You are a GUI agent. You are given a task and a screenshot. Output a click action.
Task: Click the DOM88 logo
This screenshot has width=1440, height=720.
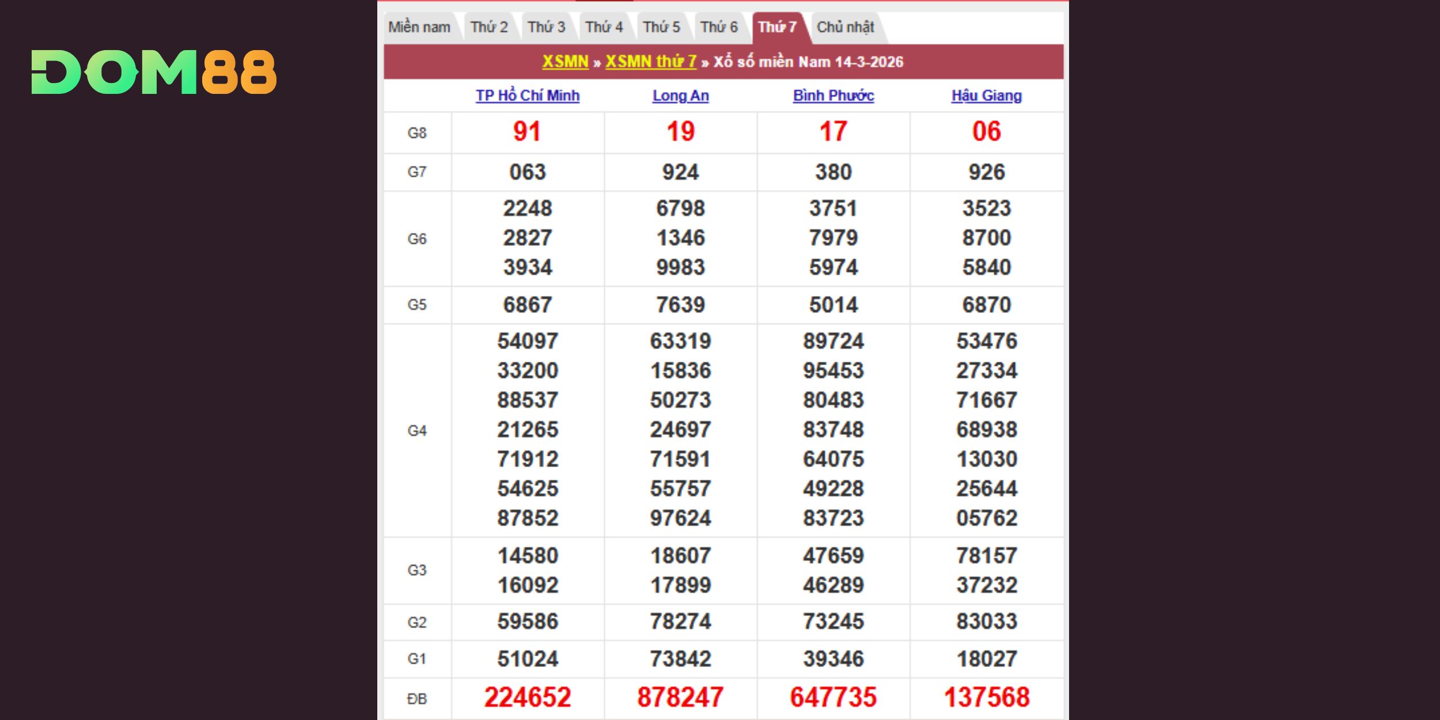tap(154, 73)
